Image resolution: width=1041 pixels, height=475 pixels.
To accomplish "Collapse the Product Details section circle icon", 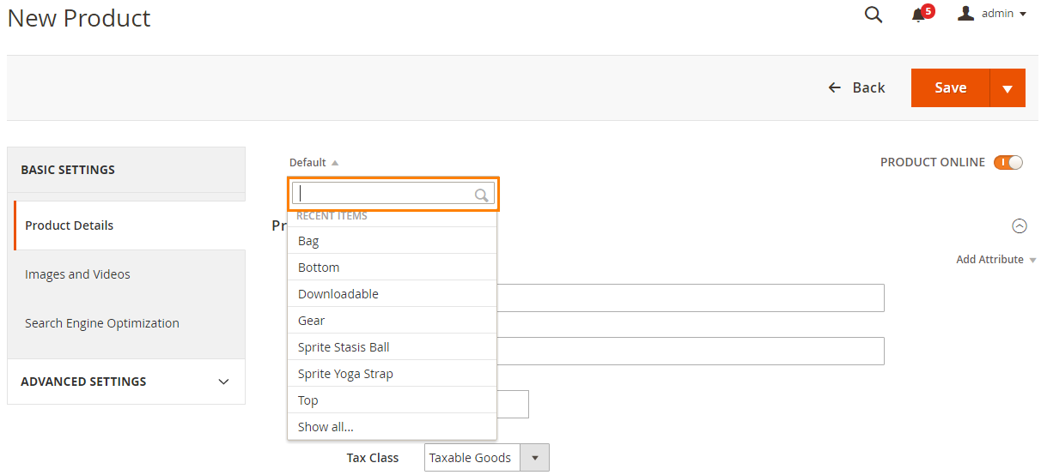I will coord(1020,226).
